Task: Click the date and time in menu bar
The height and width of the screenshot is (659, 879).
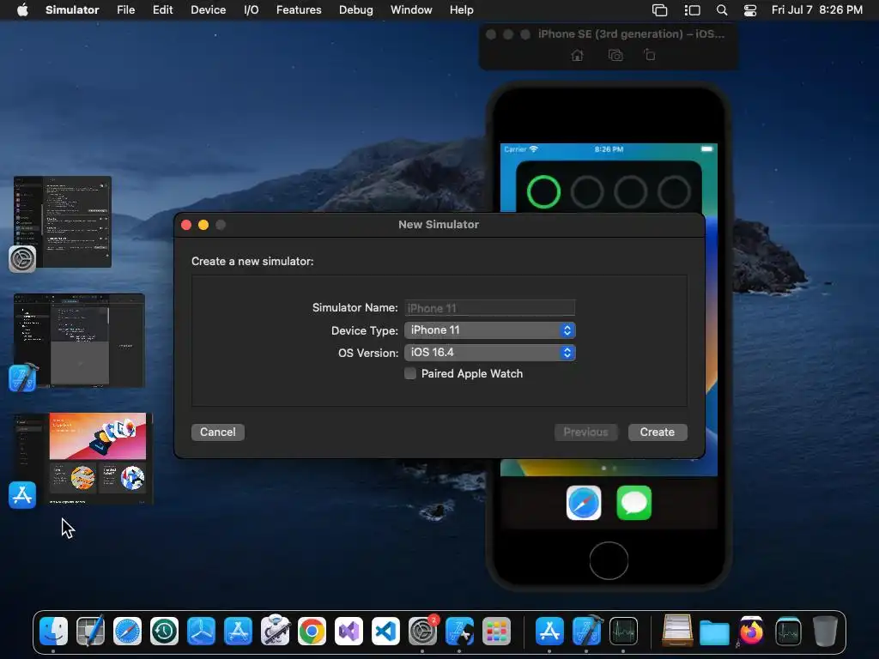Action: [x=817, y=10]
